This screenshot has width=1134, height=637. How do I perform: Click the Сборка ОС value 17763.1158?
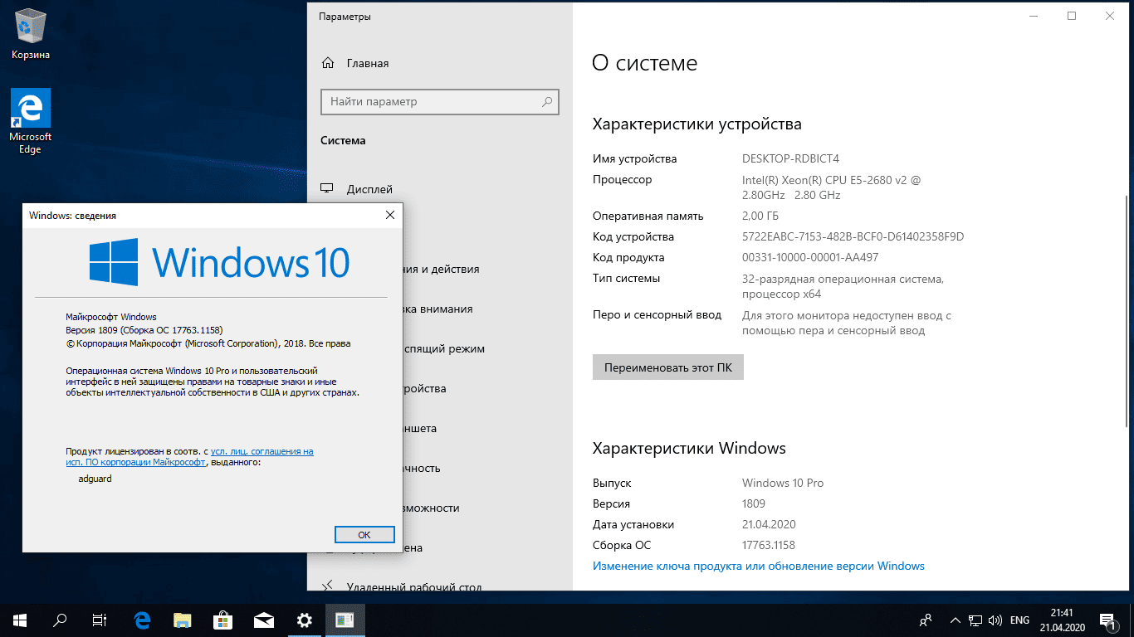click(x=769, y=545)
